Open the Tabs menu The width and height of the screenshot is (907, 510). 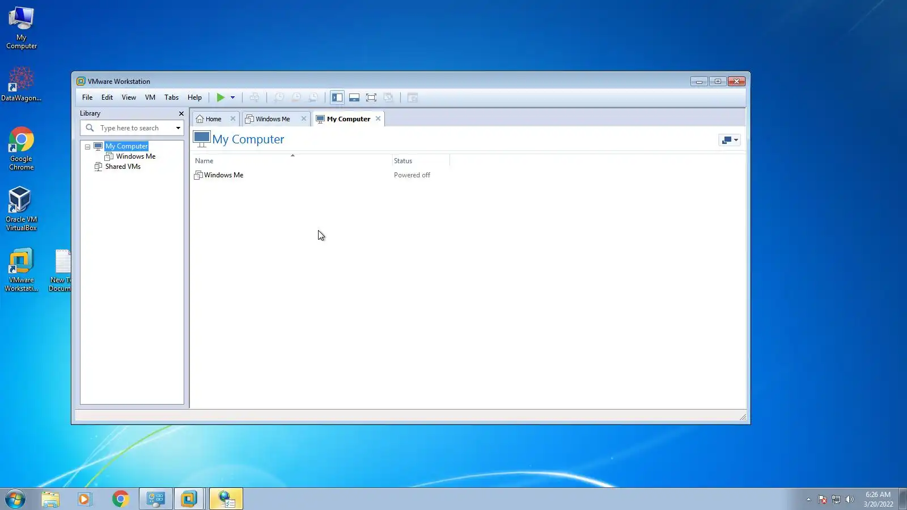171,97
